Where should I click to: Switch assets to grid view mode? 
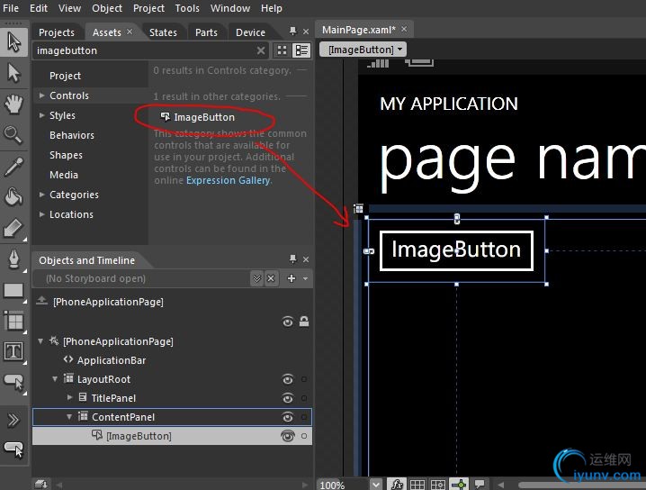[283, 51]
